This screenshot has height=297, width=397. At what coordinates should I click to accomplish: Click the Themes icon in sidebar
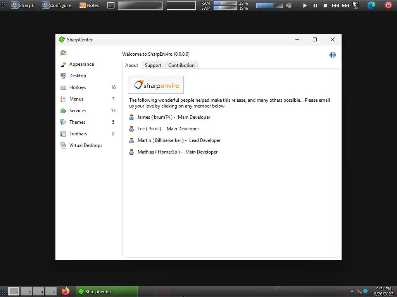pyautogui.click(x=63, y=122)
